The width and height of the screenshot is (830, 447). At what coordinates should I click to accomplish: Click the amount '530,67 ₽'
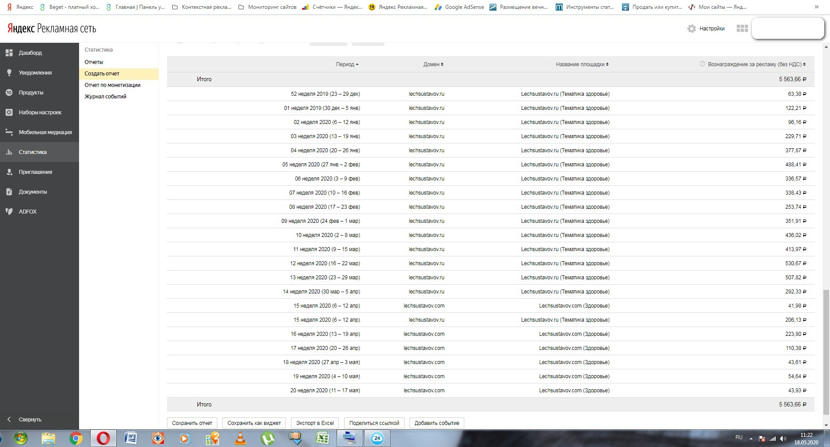coord(796,263)
